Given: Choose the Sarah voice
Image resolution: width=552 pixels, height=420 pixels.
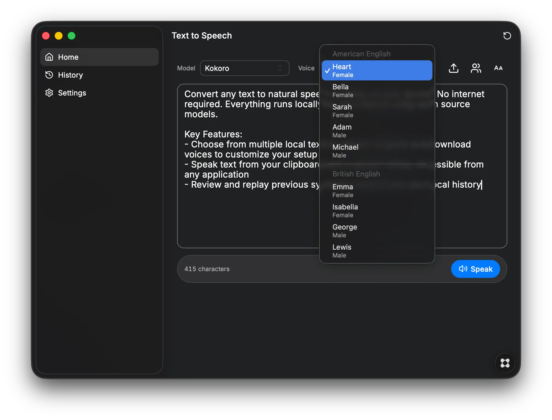Looking at the screenshot, I should pos(377,111).
